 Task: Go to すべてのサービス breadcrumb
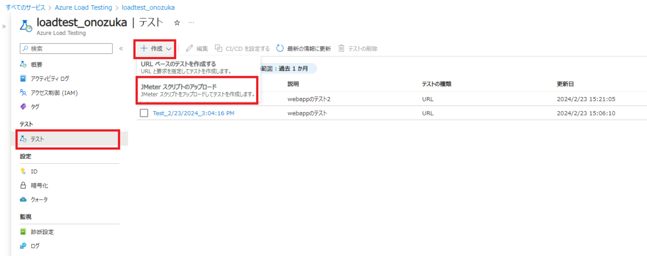26,8
